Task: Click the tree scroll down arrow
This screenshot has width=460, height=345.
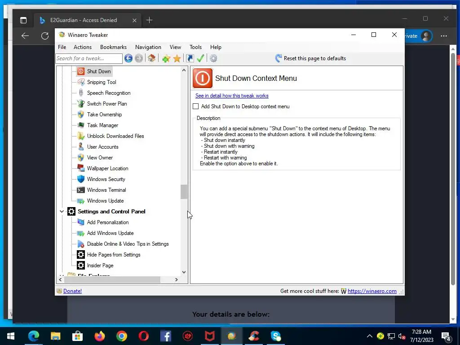Action: [x=184, y=272]
